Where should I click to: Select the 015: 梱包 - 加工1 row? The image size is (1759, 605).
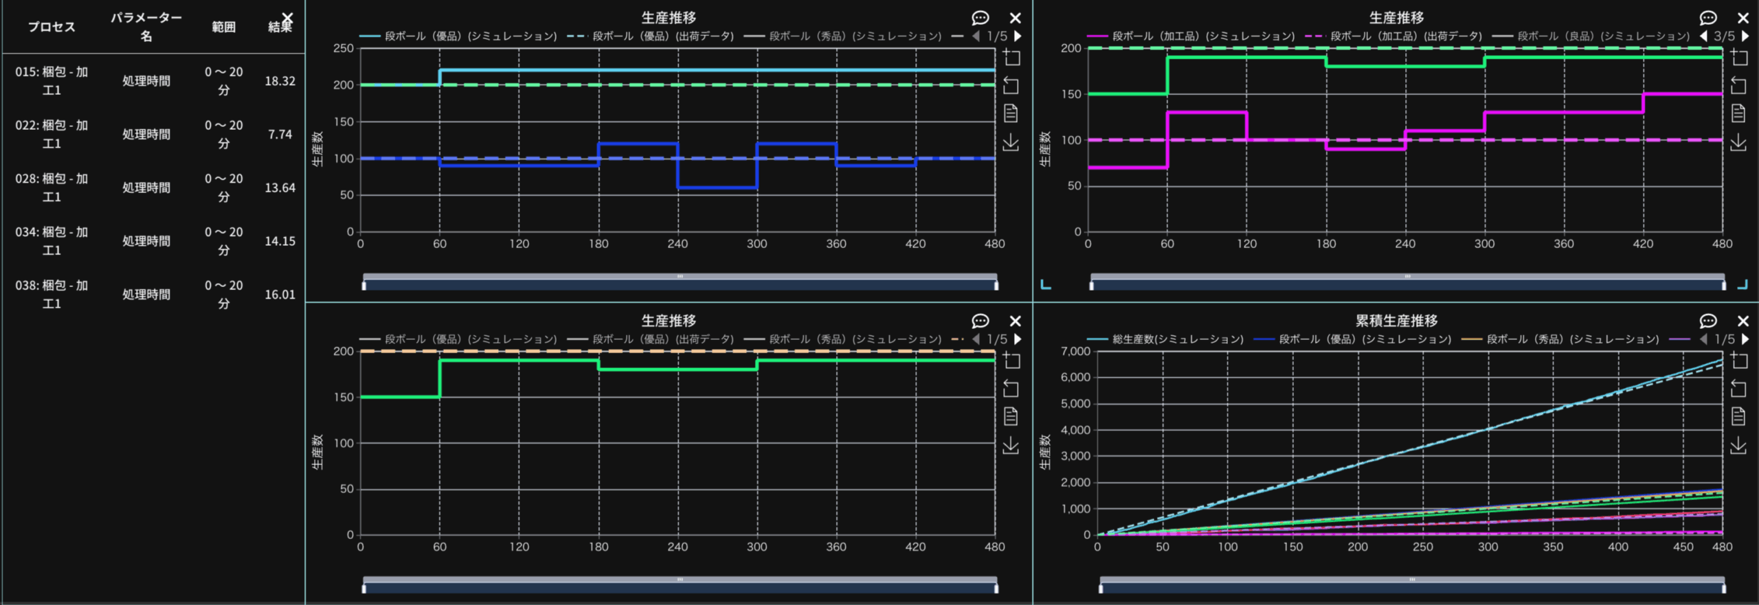click(52, 81)
